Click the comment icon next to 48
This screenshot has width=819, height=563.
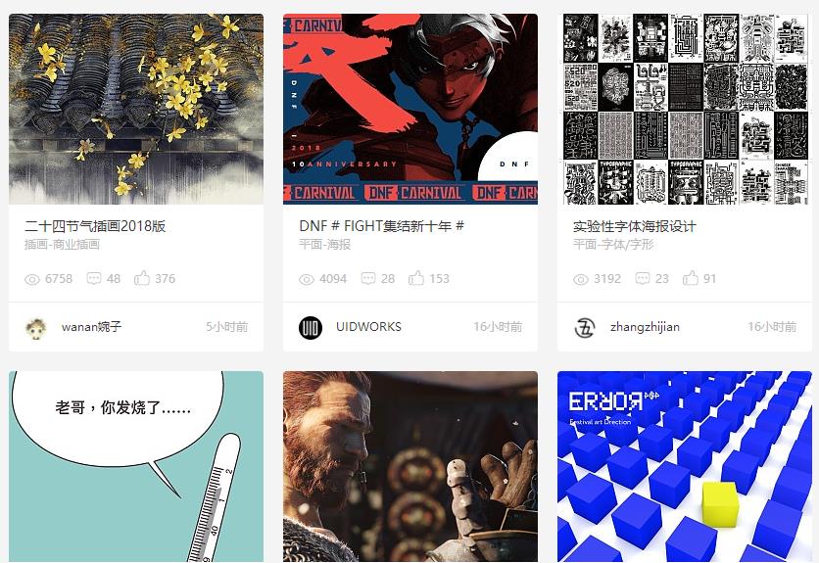click(93, 278)
